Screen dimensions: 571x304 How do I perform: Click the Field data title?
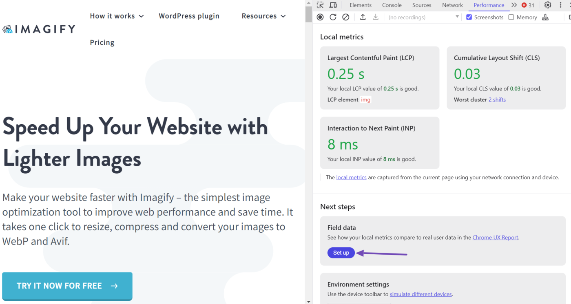pos(342,227)
